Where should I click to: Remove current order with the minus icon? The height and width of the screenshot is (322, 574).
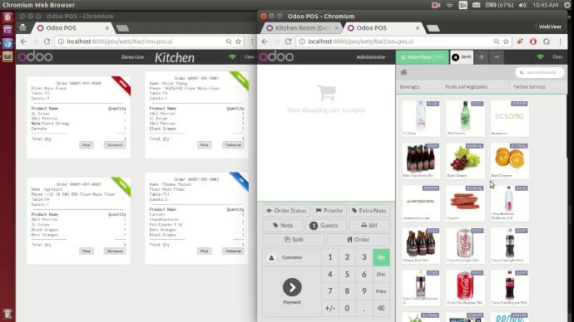click(x=497, y=57)
